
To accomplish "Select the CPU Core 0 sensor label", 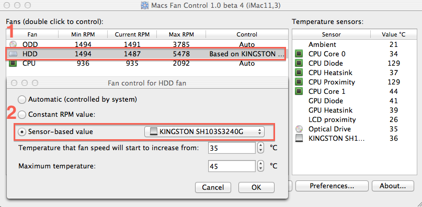I will pos(327,54).
